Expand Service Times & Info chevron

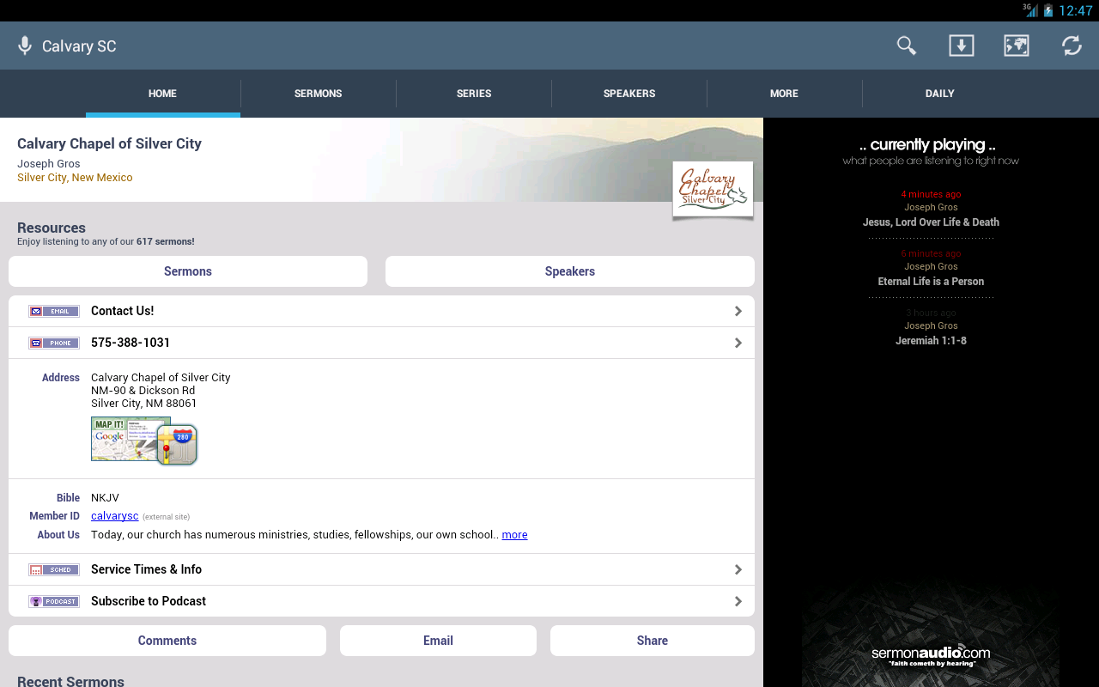point(738,569)
